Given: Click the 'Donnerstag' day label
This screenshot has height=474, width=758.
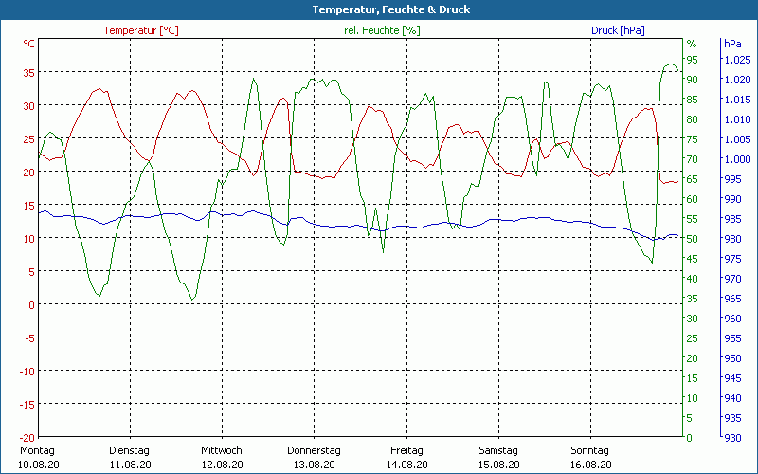Looking at the screenshot, I should click(314, 450).
